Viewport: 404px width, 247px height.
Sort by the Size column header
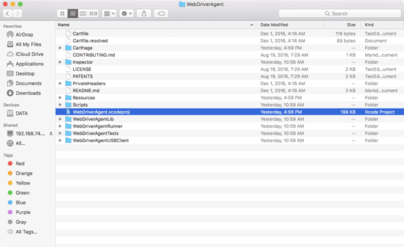point(342,25)
